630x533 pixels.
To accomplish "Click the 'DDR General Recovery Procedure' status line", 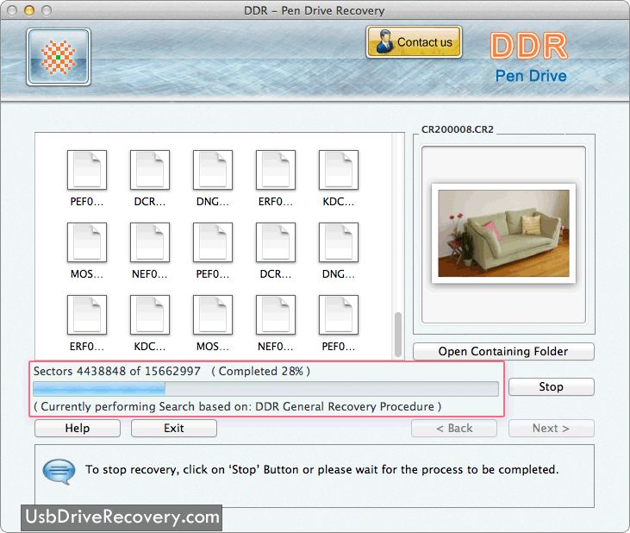I will click(x=238, y=406).
